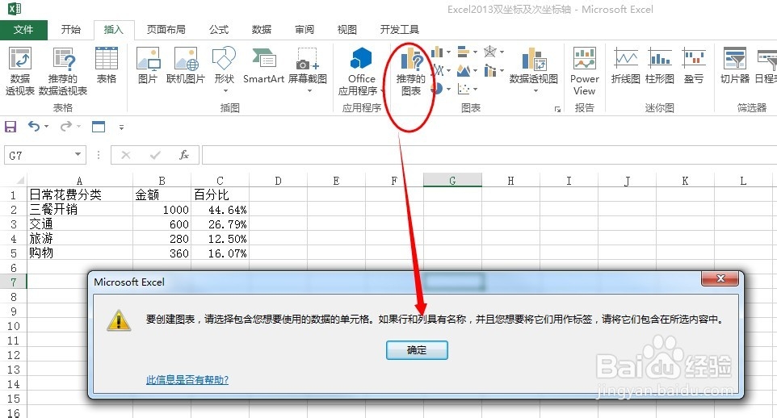The width and height of the screenshot is (777, 418).
Task: Select cell with value 1000
Action: pos(162,210)
